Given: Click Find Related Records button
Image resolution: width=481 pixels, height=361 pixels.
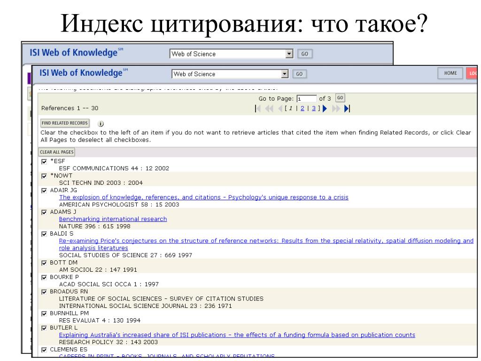Looking at the screenshot, I should 65,123.
